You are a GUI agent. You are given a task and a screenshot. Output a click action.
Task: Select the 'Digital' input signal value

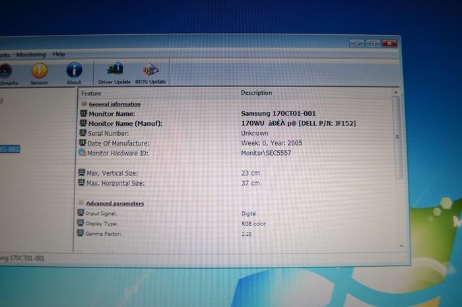249,214
